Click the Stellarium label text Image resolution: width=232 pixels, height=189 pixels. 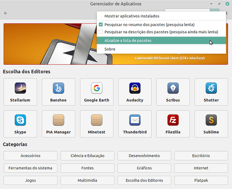pos(20,100)
